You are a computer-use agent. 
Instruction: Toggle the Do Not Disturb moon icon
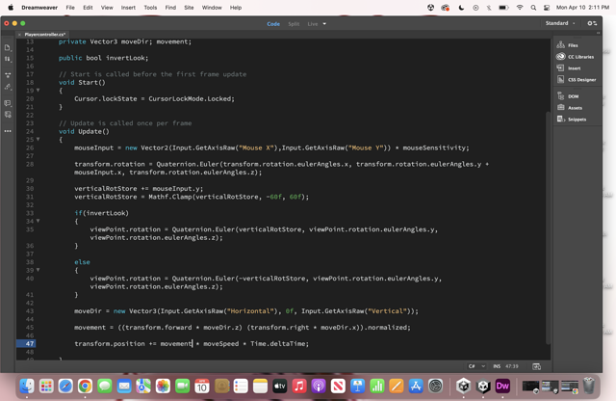(x=461, y=8)
